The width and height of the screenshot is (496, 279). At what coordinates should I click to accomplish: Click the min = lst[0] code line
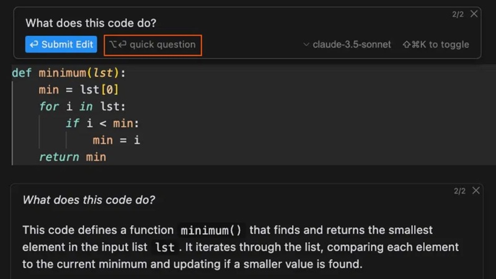[78, 90]
